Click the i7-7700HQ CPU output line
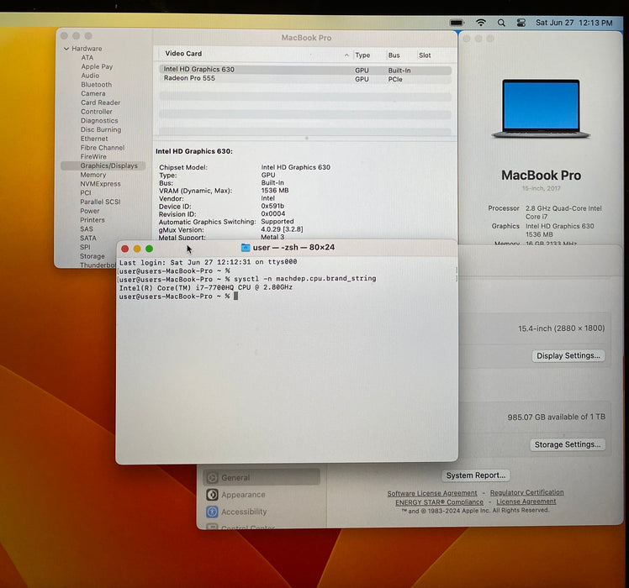The height and width of the screenshot is (588, 629). 206,288
